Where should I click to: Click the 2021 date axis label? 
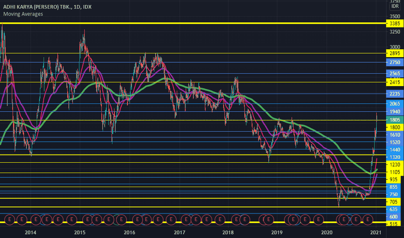(x=376, y=233)
